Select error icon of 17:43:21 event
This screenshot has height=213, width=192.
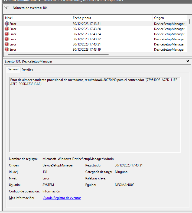click(7, 44)
